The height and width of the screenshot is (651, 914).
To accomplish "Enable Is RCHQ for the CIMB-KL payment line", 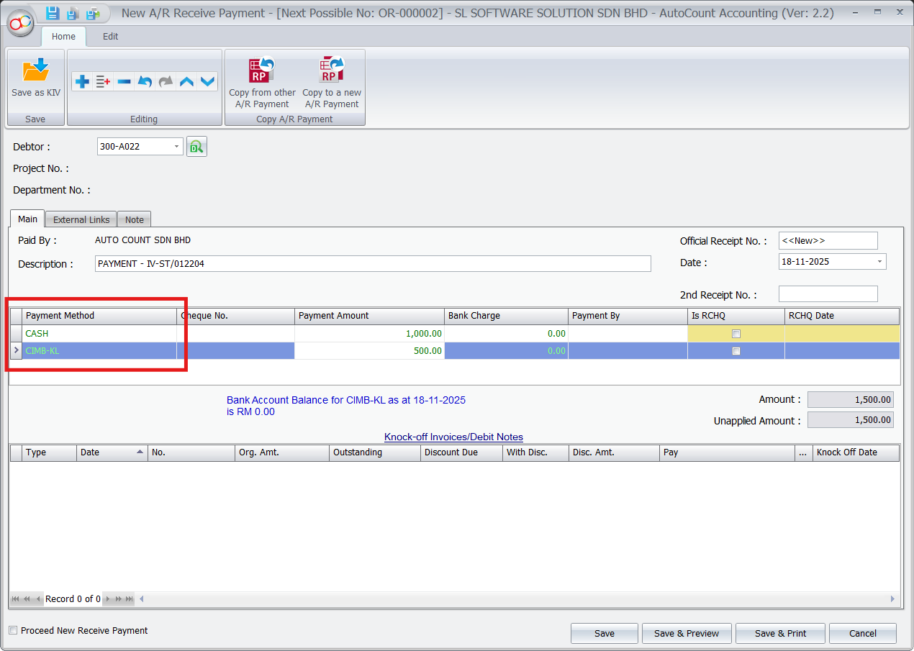I will [x=736, y=350].
